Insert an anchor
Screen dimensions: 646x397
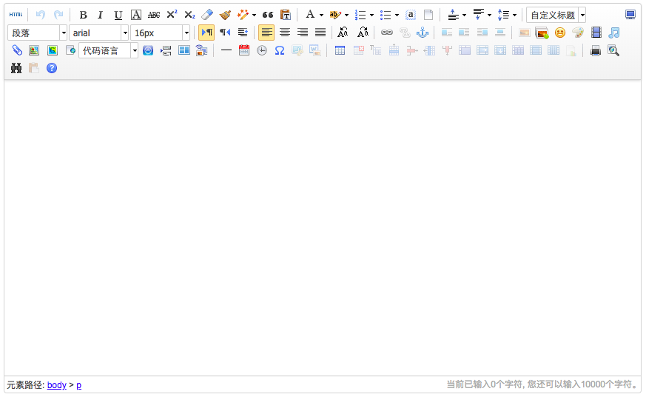423,33
